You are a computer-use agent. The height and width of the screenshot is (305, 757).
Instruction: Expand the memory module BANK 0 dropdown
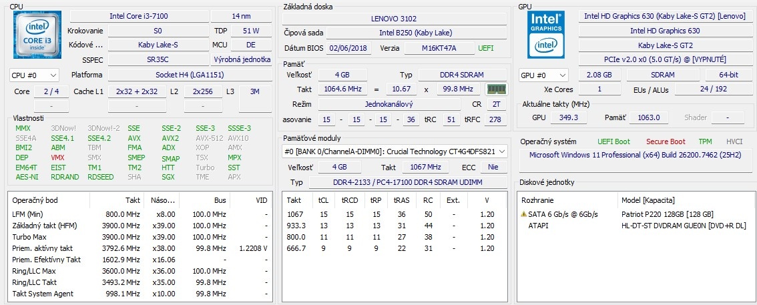395,151
